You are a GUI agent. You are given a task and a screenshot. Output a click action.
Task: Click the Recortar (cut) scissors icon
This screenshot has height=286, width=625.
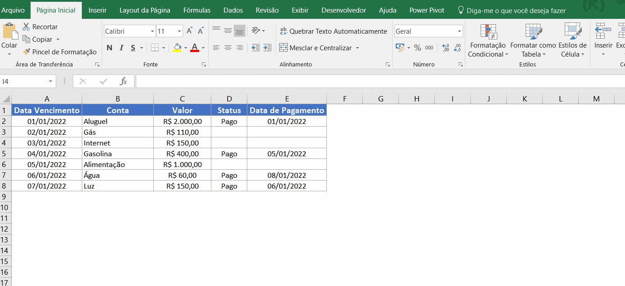(x=26, y=27)
